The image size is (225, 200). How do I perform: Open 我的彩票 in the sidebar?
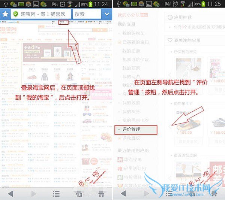click(x=131, y=68)
